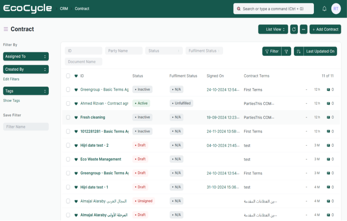Expand the Assigned To filter dropdown

26,56
